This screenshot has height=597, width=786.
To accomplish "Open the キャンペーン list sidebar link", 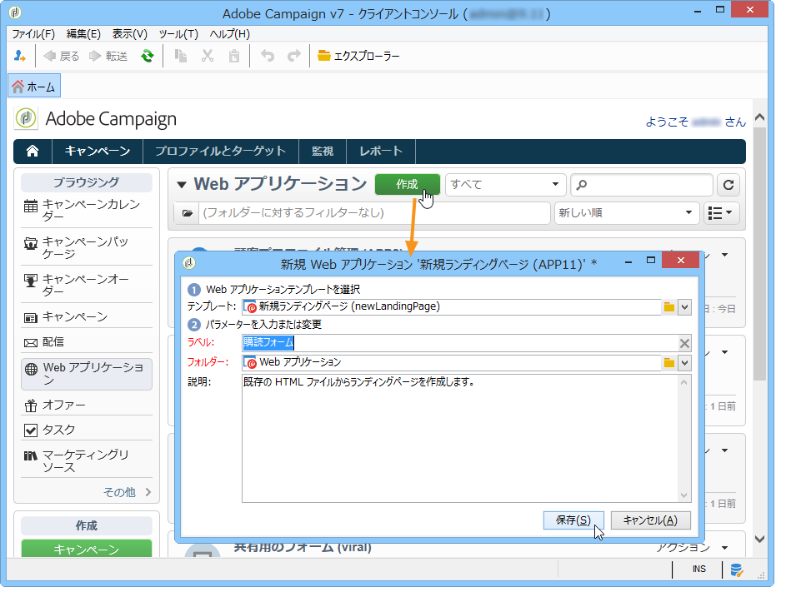I will tap(87, 317).
